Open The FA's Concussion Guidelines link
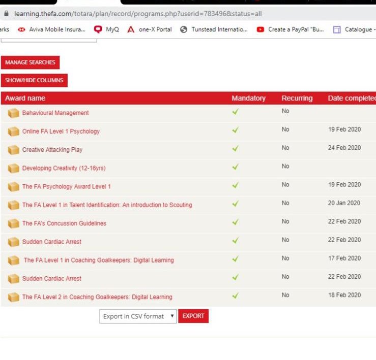 pos(64,223)
